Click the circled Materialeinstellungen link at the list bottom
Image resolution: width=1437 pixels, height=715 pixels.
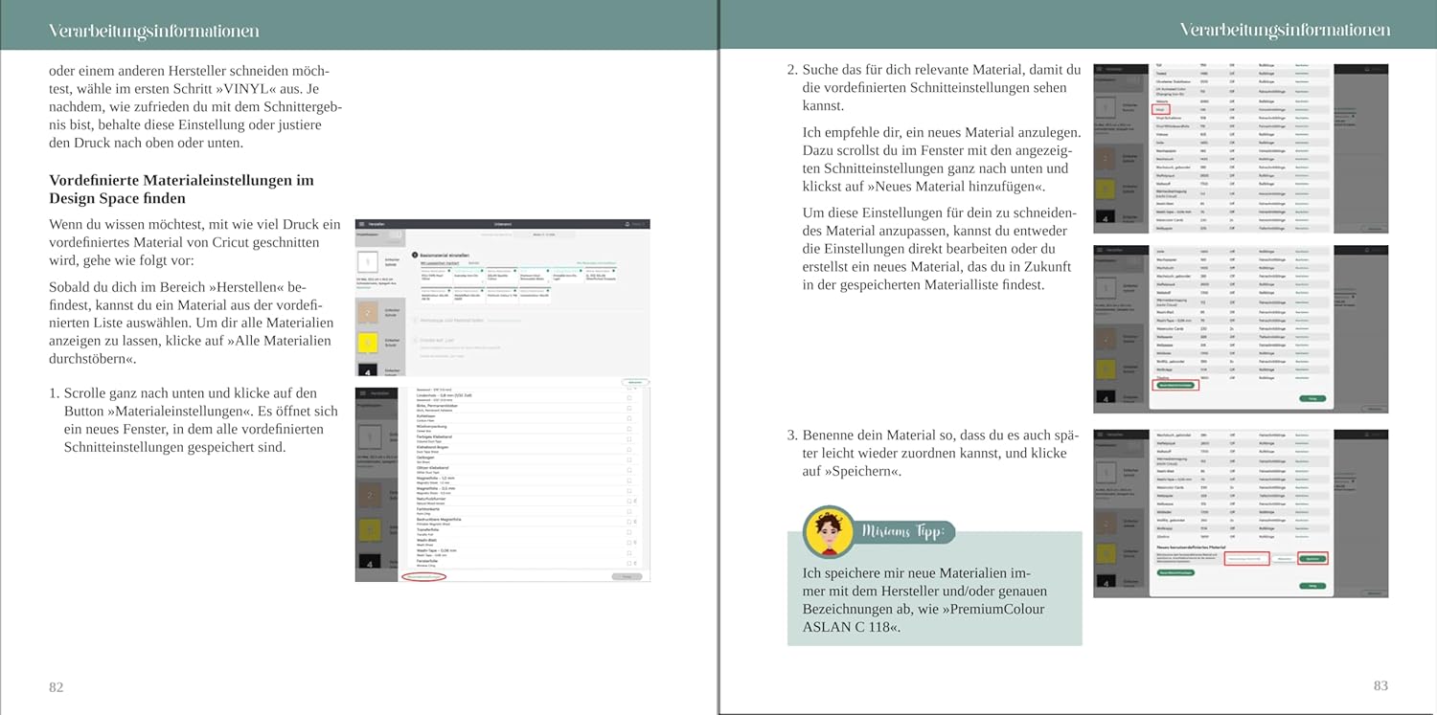pyautogui.click(x=424, y=576)
